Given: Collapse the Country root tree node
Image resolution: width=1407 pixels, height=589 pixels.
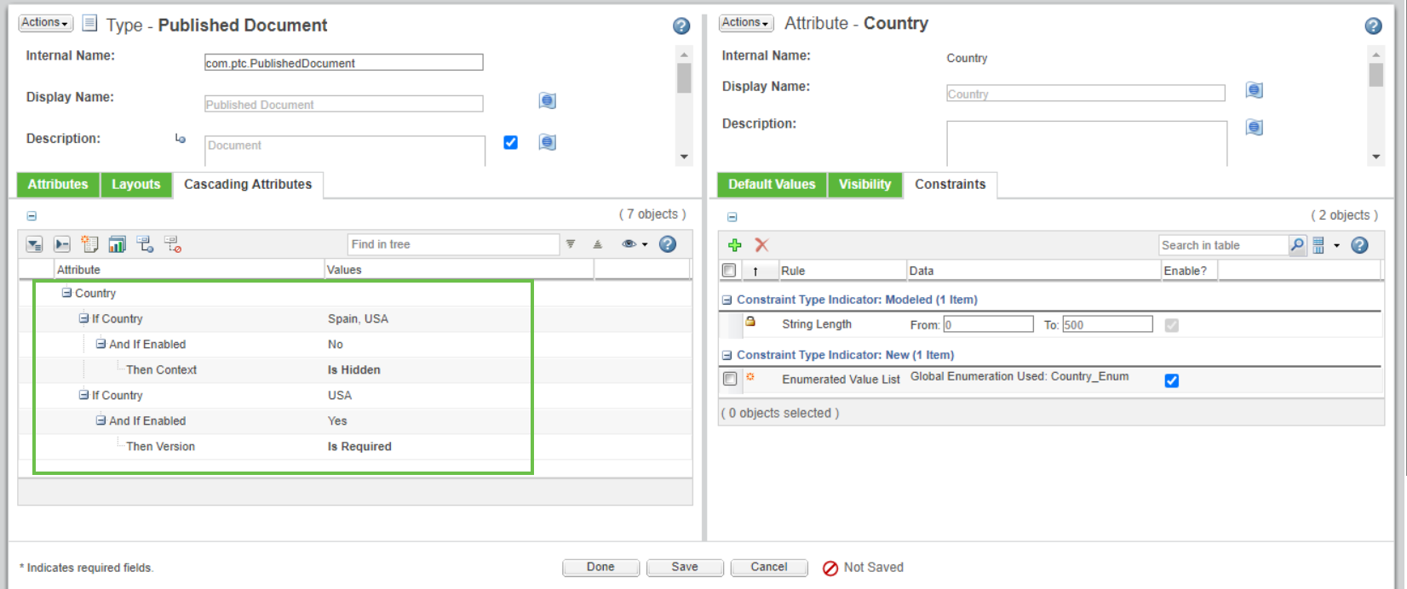Looking at the screenshot, I should (66, 293).
